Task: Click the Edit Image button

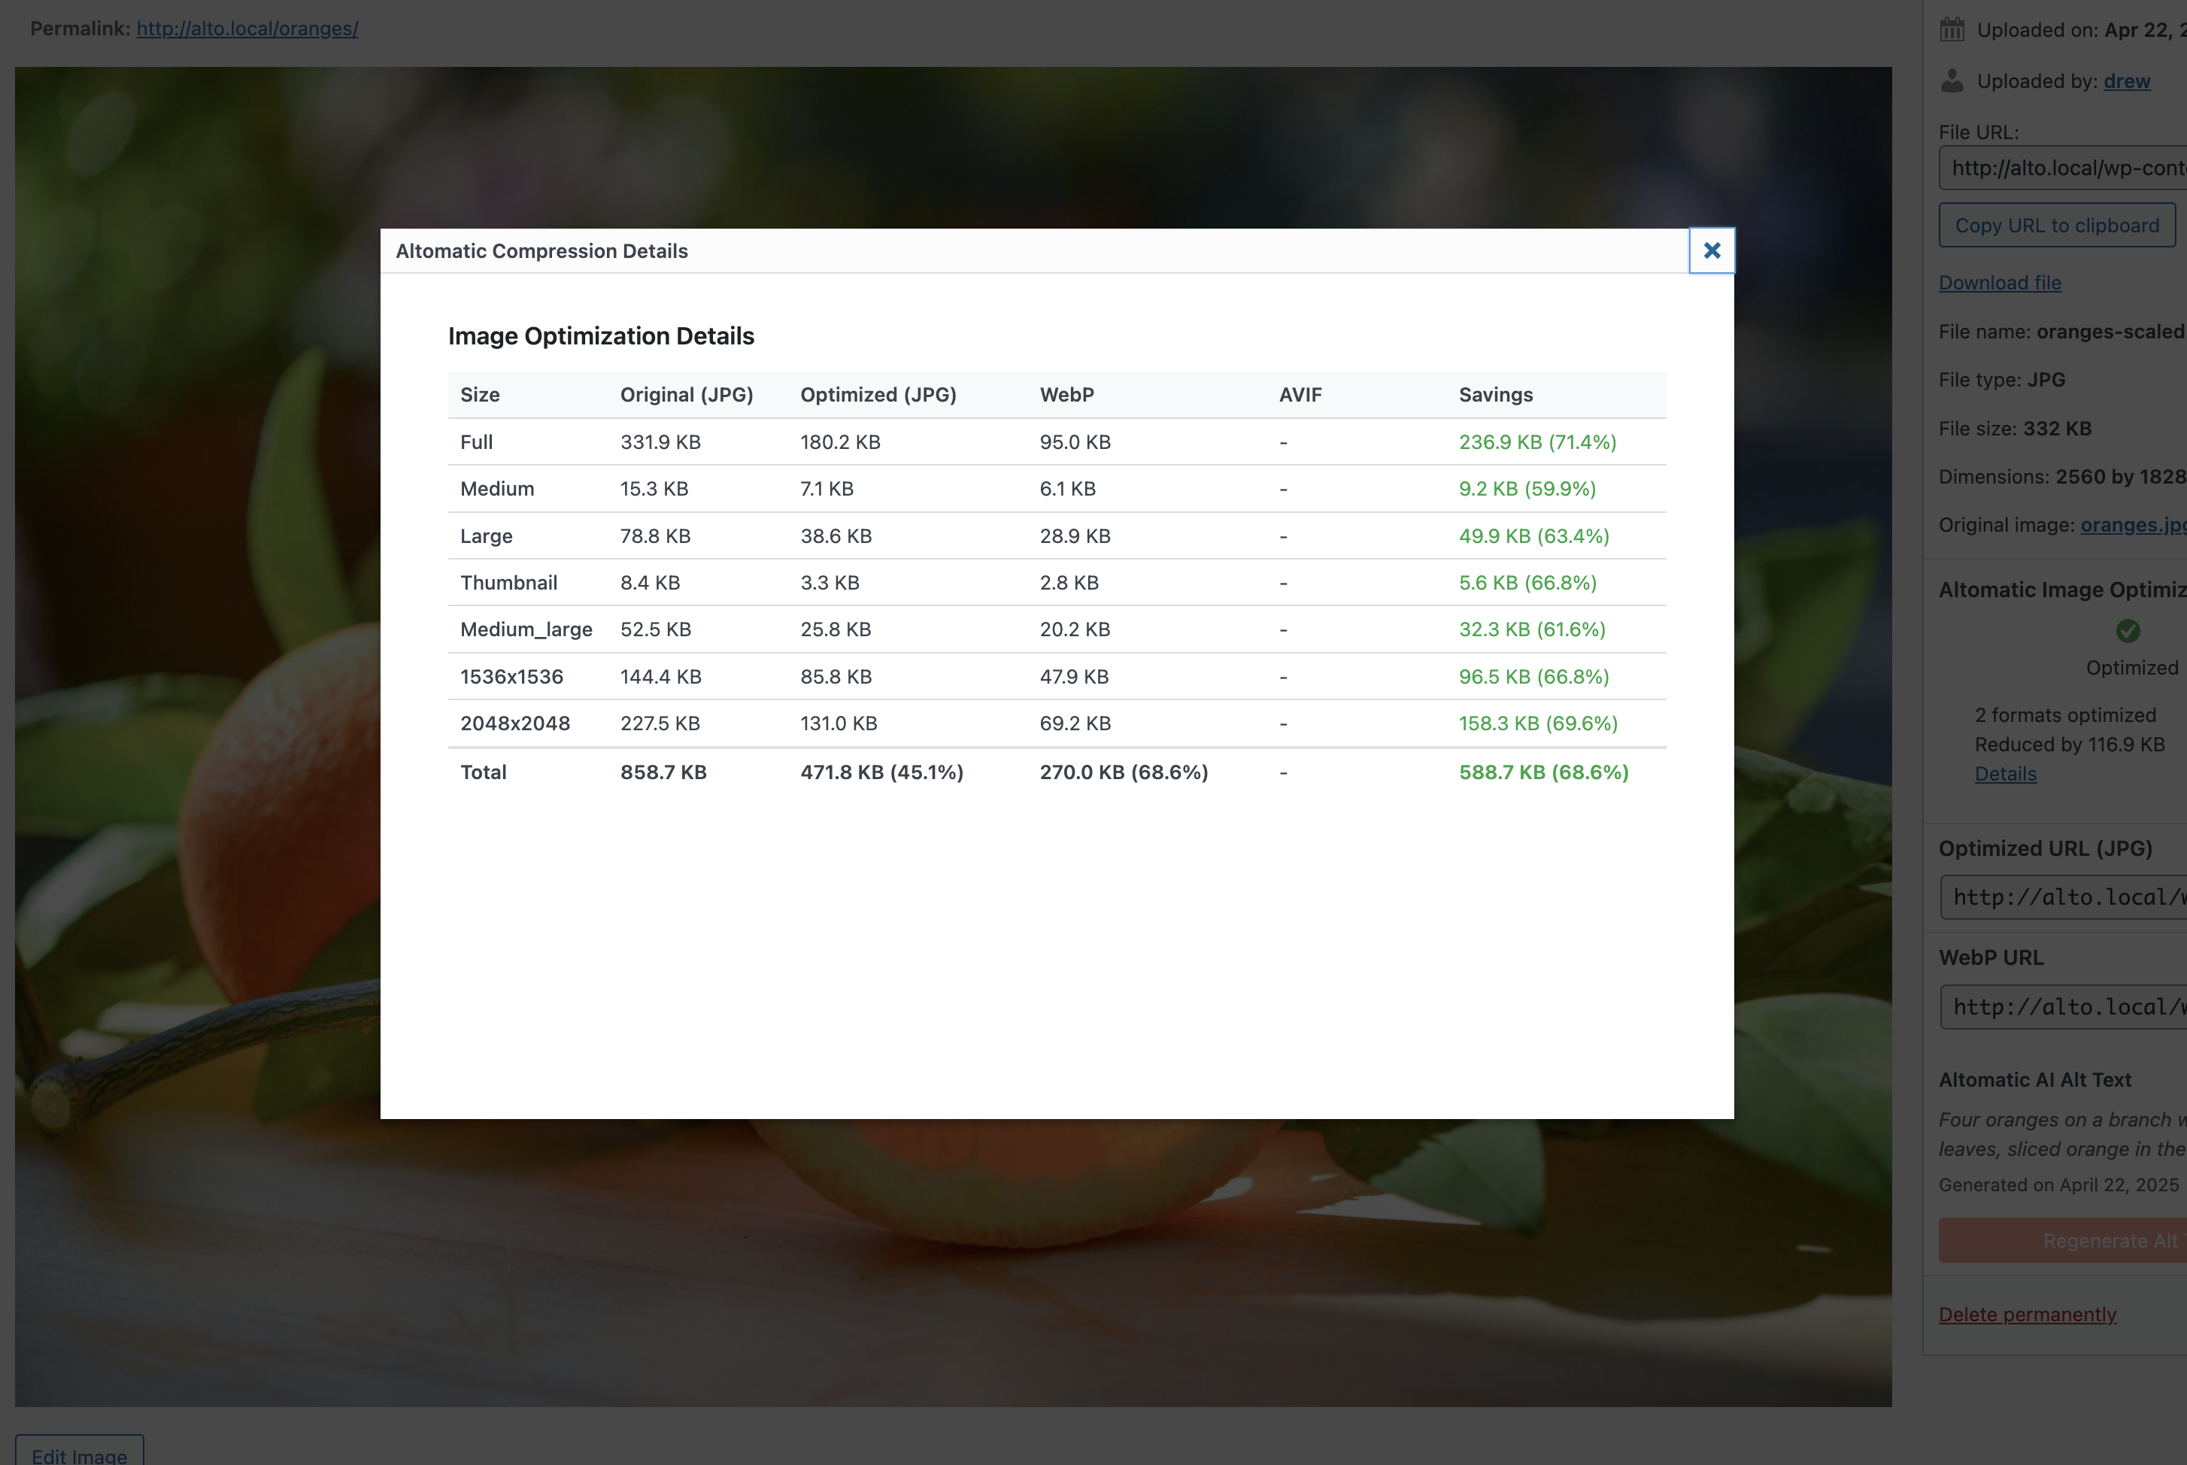Action: (x=80, y=1453)
